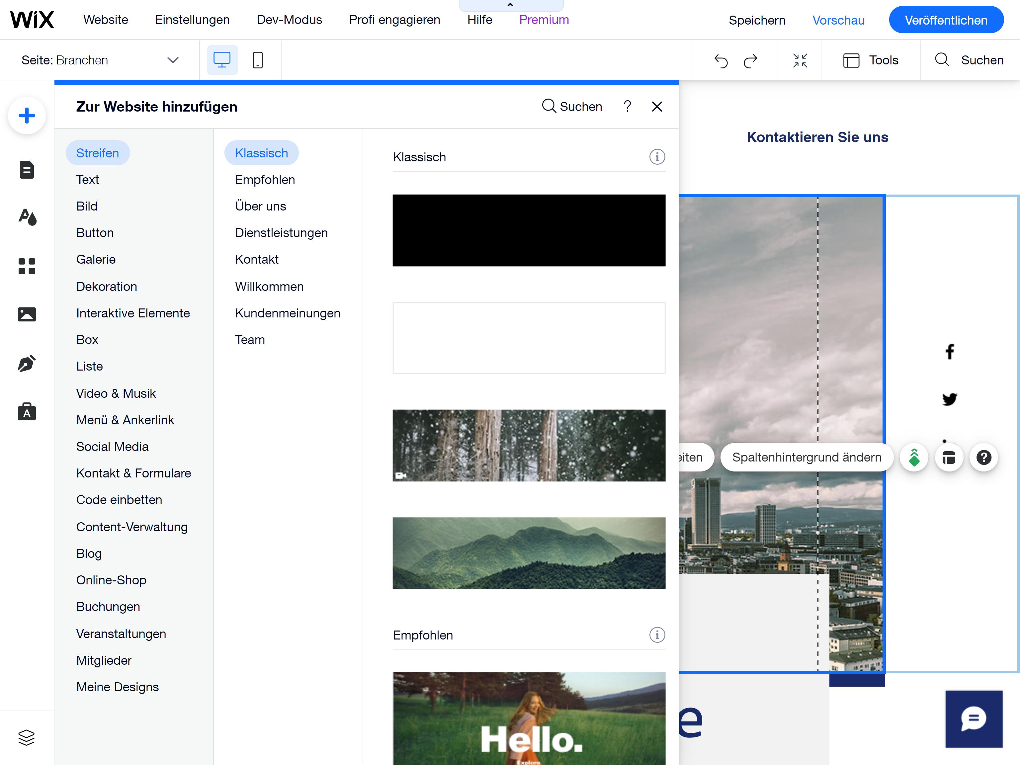Click Spaltenhintergrund ändern button
The width and height of the screenshot is (1020, 765).
(x=807, y=458)
